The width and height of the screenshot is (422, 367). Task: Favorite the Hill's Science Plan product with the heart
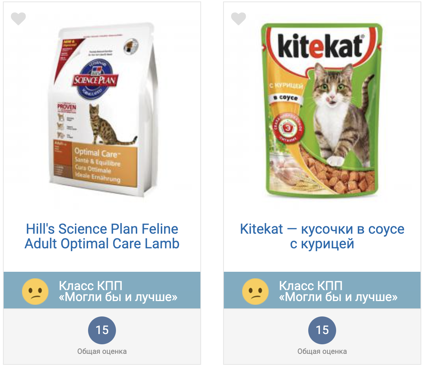18,19
